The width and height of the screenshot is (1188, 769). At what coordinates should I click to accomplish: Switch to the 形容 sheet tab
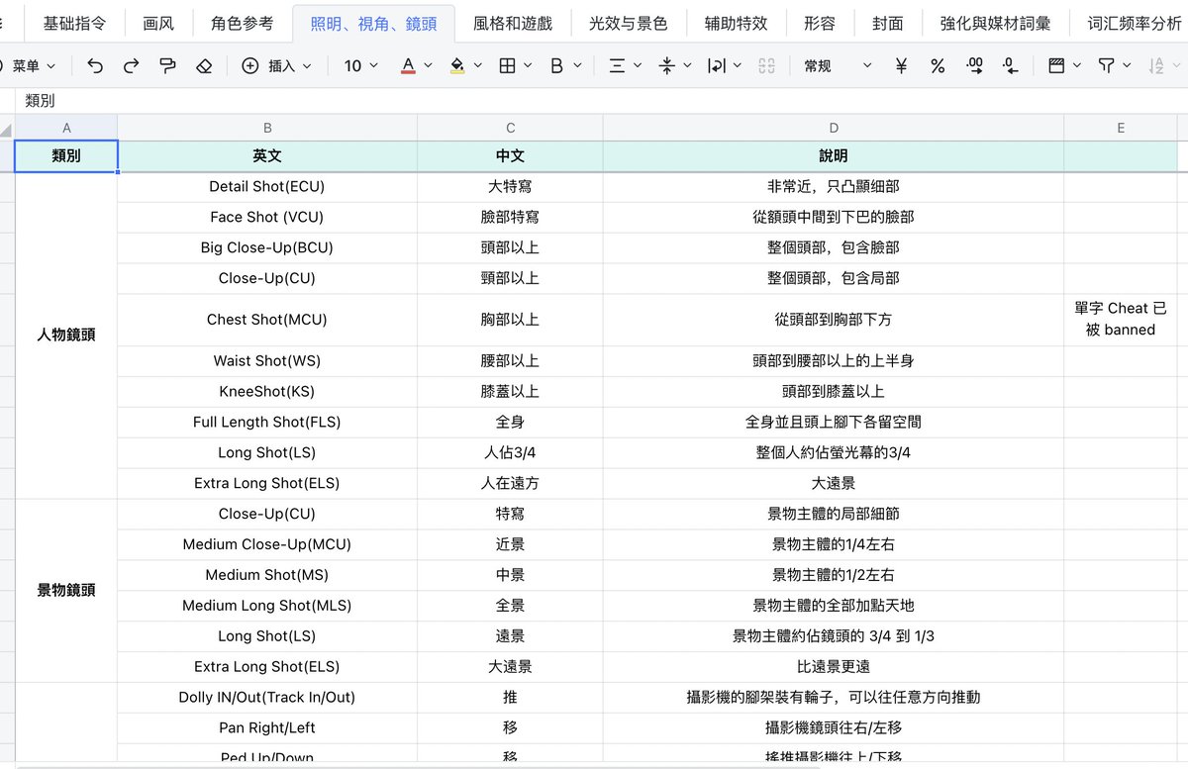820,23
